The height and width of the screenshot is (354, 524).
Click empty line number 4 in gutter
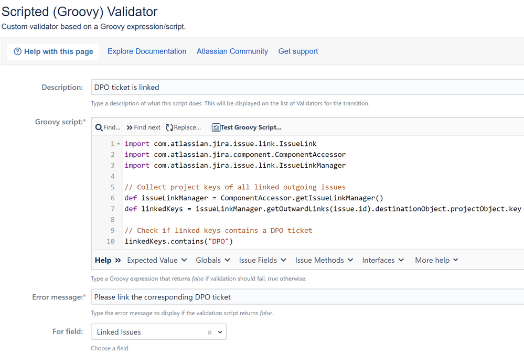(x=113, y=176)
